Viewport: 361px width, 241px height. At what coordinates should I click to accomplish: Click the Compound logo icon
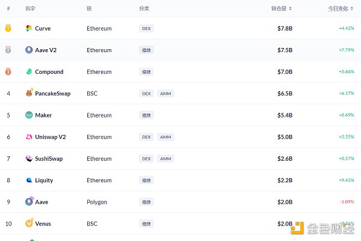point(29,72)
